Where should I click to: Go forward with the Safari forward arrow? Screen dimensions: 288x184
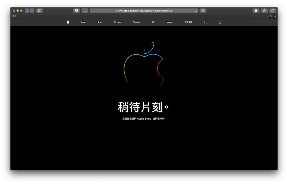pyautogui.click(x=32, y=11)
